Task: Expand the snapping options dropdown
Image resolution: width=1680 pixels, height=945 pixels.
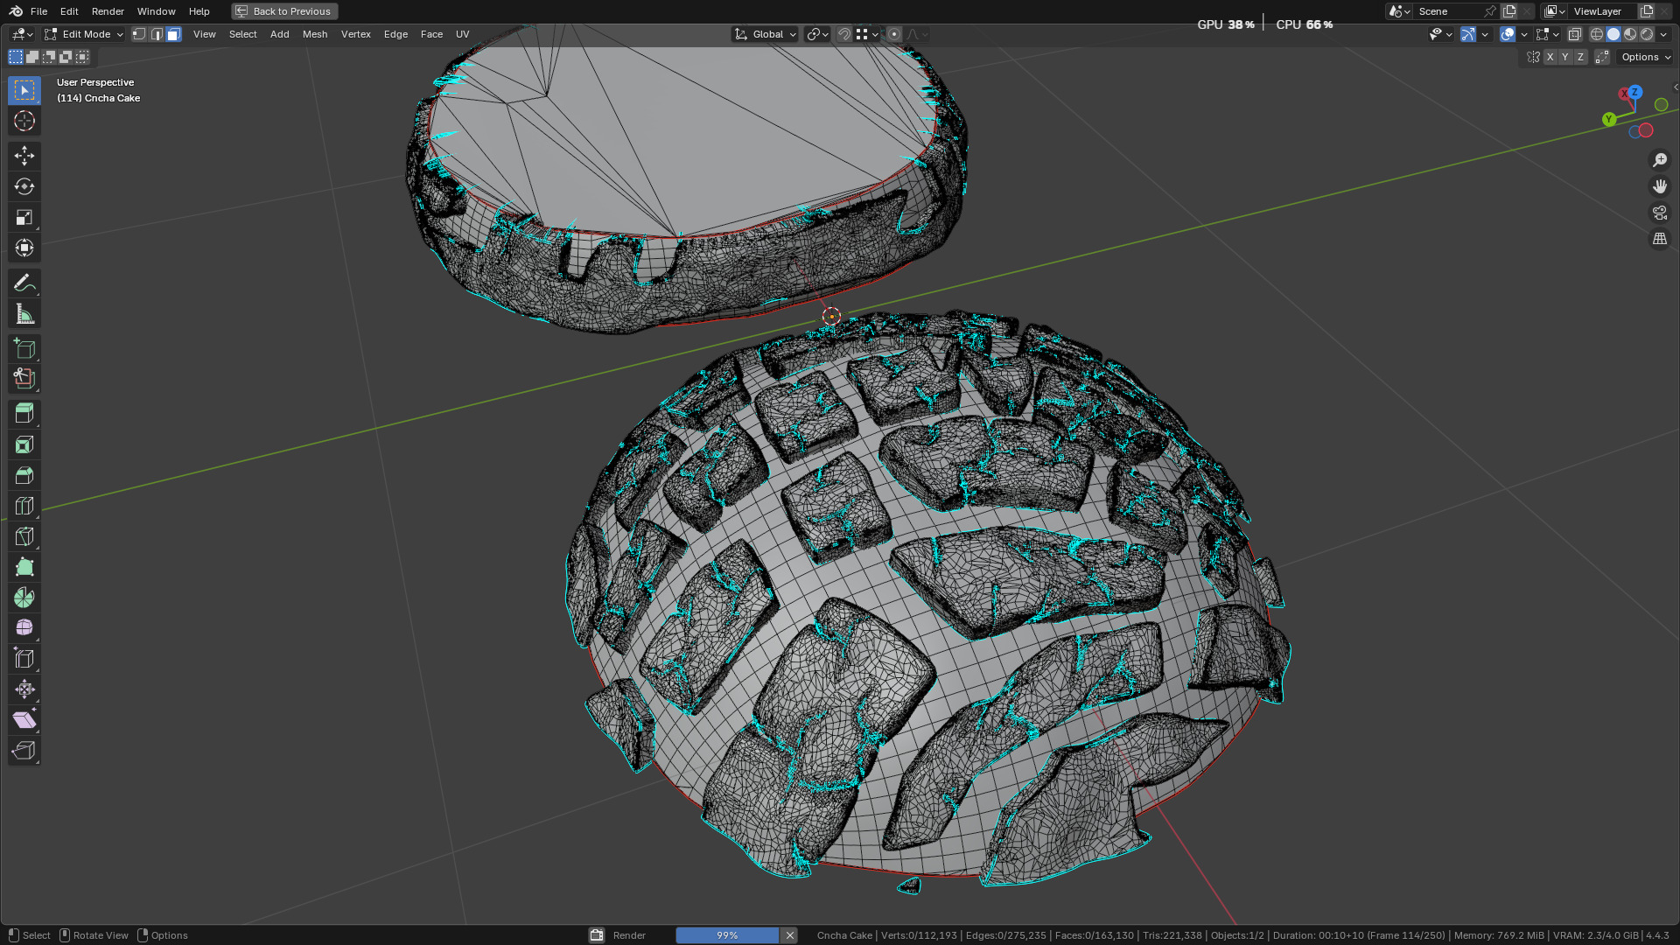Action: click(867, 34)
